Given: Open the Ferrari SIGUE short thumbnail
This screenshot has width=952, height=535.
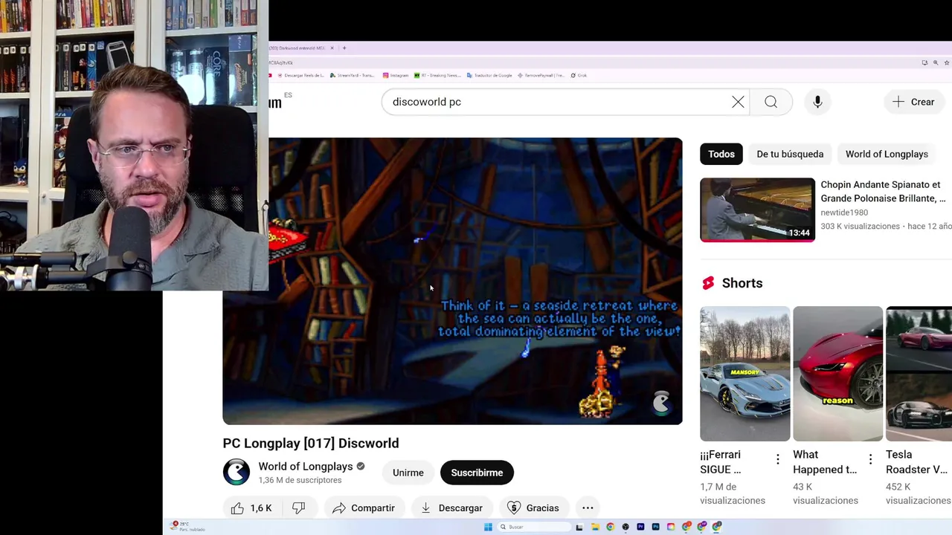Looking at the screenshot, I should pyautogui.click(x=744, y=374).
